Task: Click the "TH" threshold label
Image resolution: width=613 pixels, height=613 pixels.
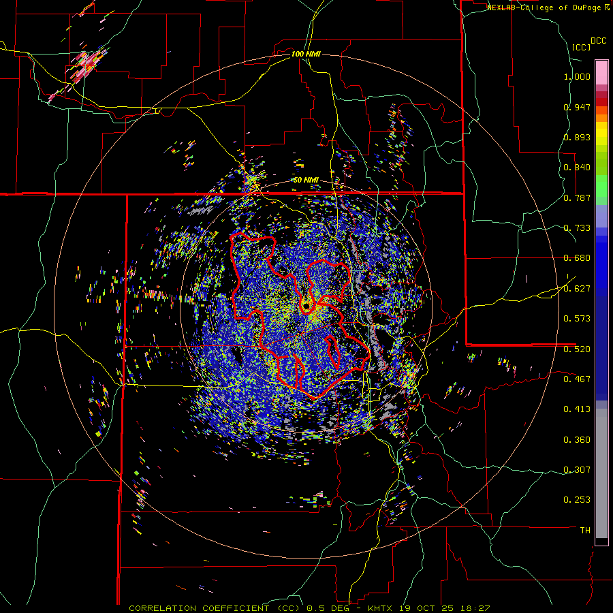Action: point(585,531)
